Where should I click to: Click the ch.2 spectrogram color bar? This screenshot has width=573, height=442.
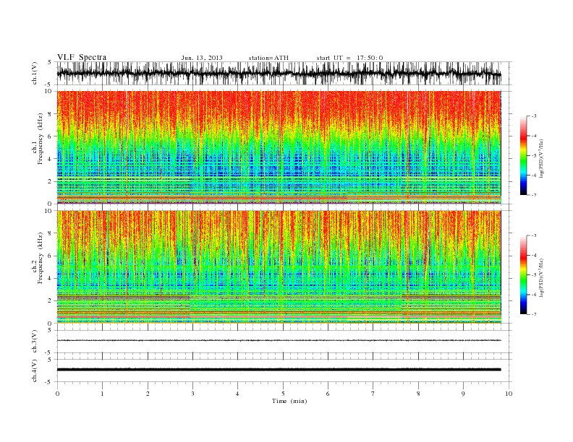click(x=523, y=274)
